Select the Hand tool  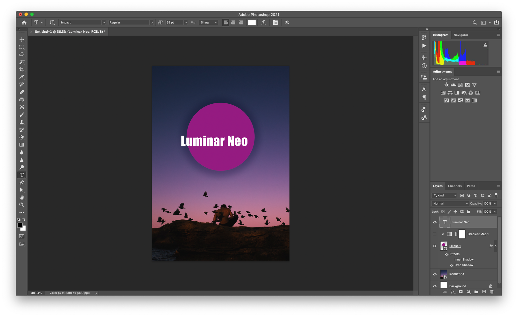click(22, 198)
